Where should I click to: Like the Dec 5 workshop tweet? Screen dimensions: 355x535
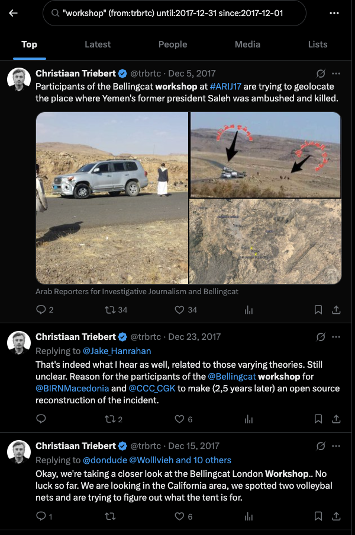click(x=180, y=310)
